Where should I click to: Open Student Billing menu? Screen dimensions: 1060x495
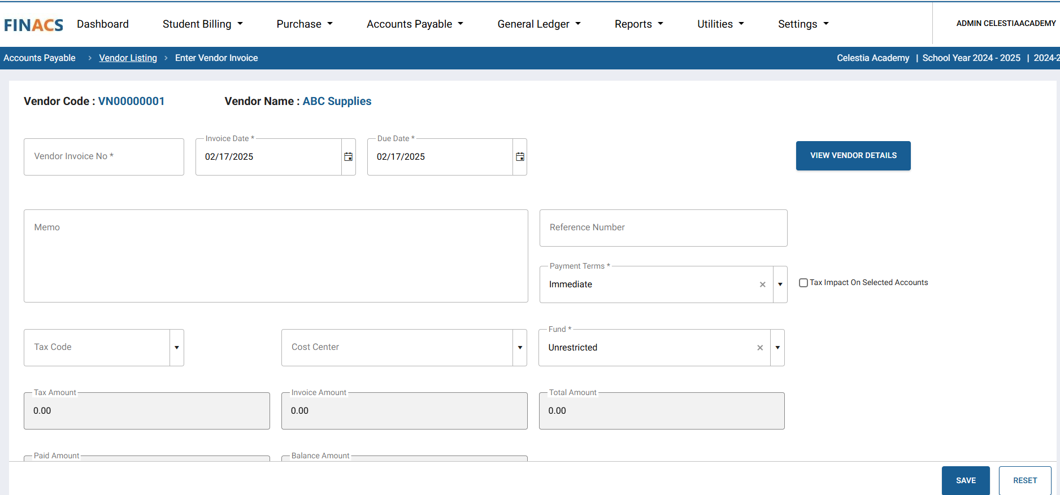click(x=203, y=24)
